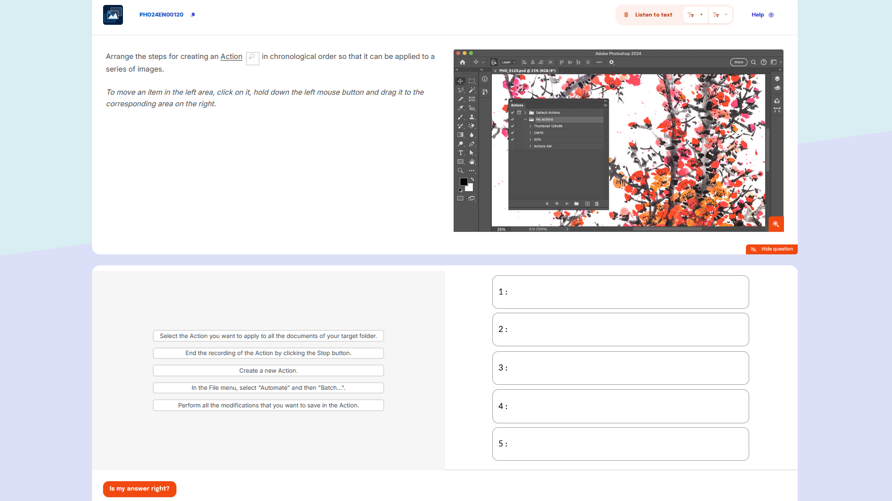Image resolution: width=892 pixels, height=501 pixels.
Task: Select the 'Create a new Action.' item
Action: pyautogui.click(x=268, y=371)
